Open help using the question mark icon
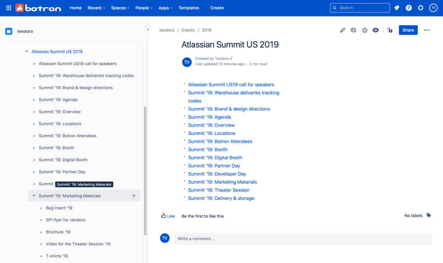 click(408, 7)
